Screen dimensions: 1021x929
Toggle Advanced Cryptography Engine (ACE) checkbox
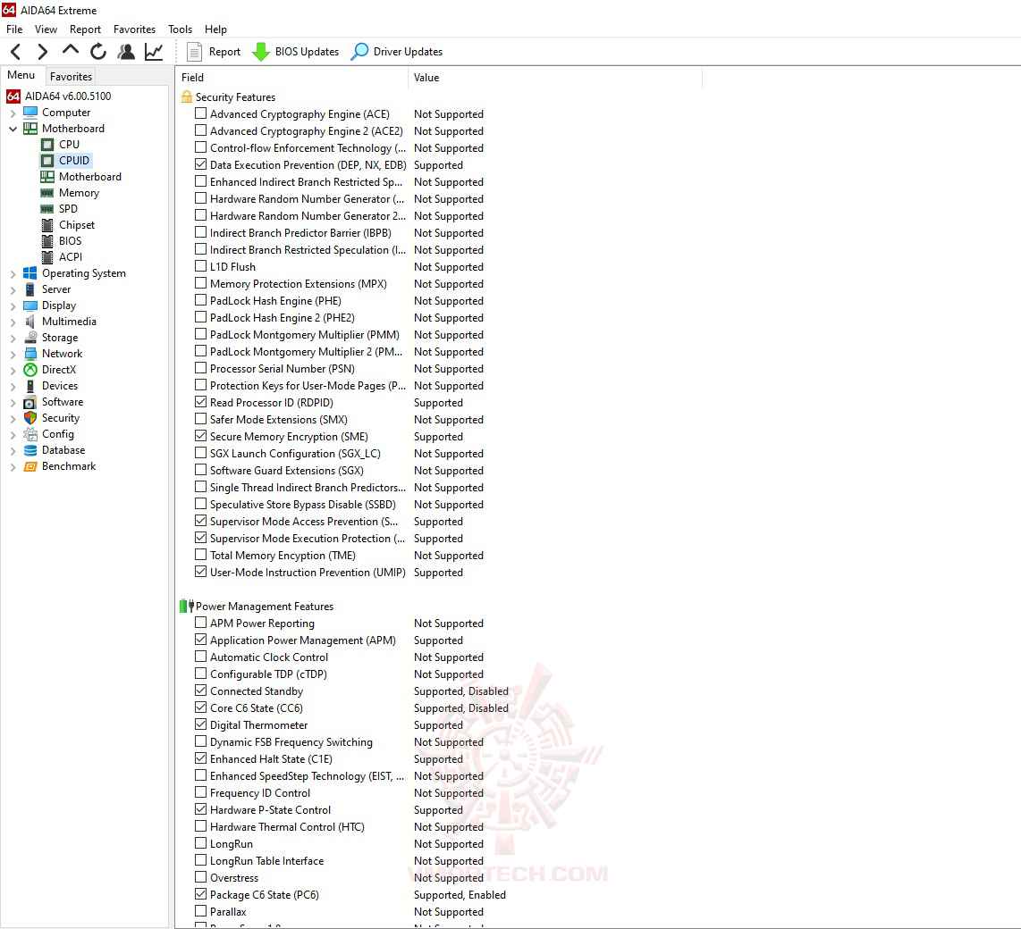(200, 113)
